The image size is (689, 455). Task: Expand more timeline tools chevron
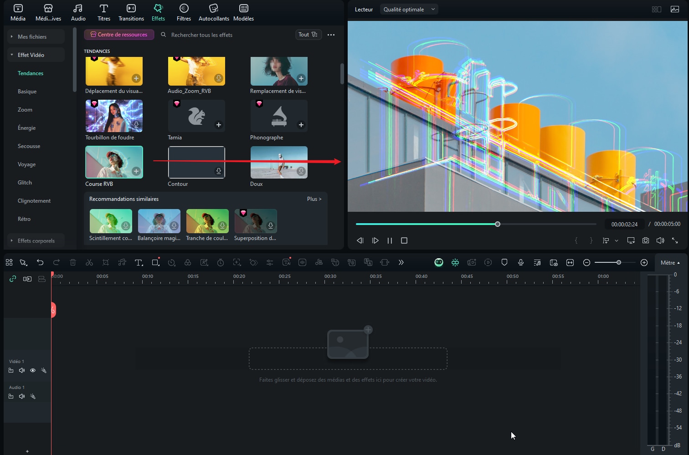click(x=401, y=262)
